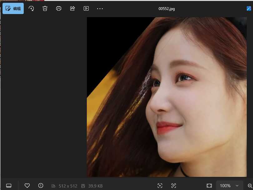Screen dimensions: 253x190
Task: Open the three-dot more options menu
Action: click(100, 9)
